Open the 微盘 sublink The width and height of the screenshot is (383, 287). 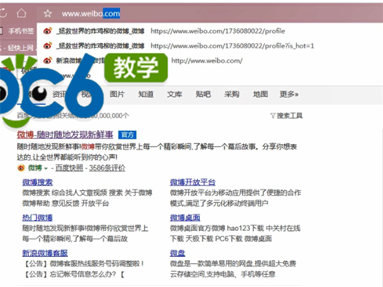click(177, 253)
